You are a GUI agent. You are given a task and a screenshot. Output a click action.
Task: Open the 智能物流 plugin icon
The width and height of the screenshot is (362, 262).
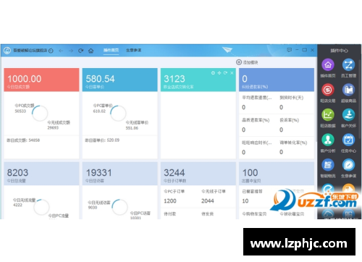pos(328,165)
